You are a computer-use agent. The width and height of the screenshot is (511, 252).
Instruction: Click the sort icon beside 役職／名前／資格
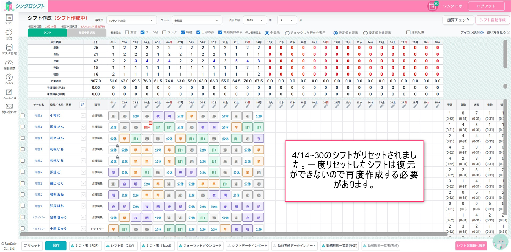click(82, 104)
